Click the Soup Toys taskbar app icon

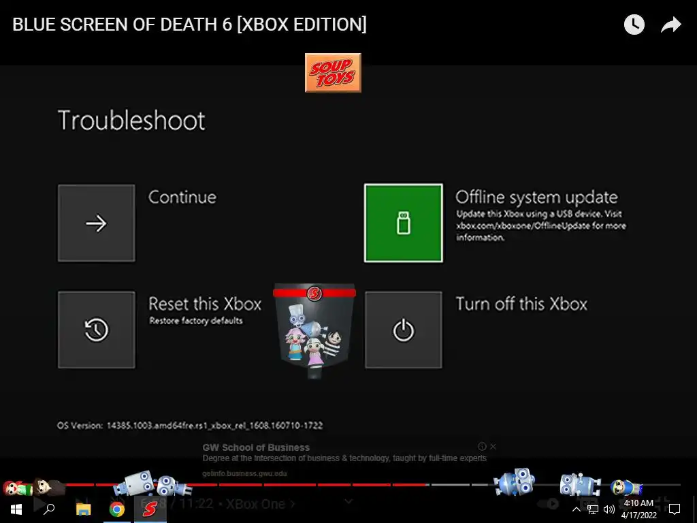(x=150, y=509)
